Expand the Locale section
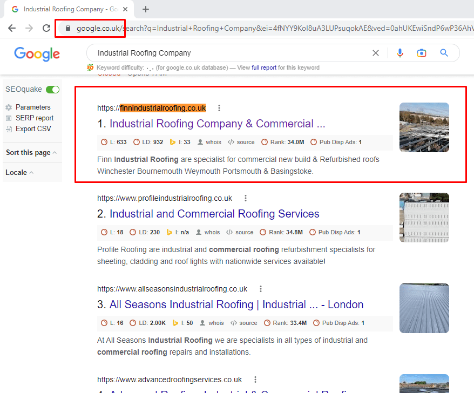Viewport: 474px width, 393px height. click(x=19, y=172)
